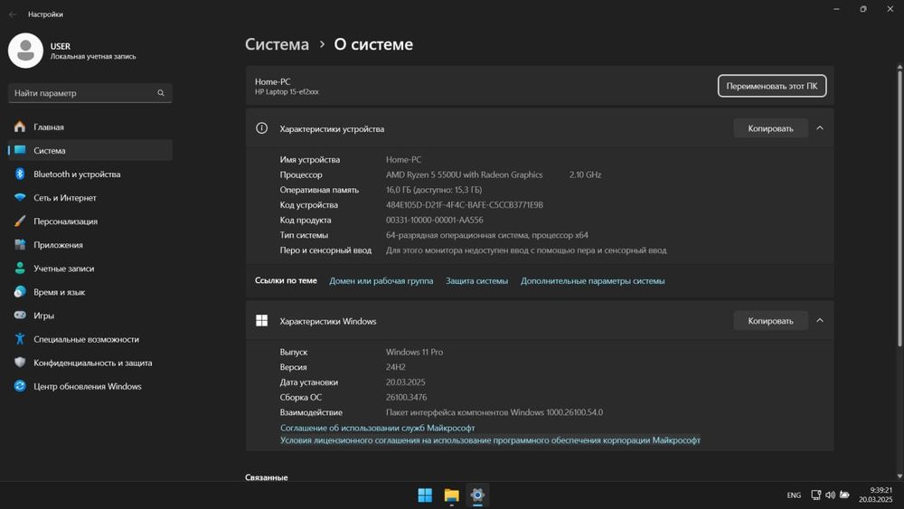
Task: Select Персонализация in sidebar
Action: 89,222
